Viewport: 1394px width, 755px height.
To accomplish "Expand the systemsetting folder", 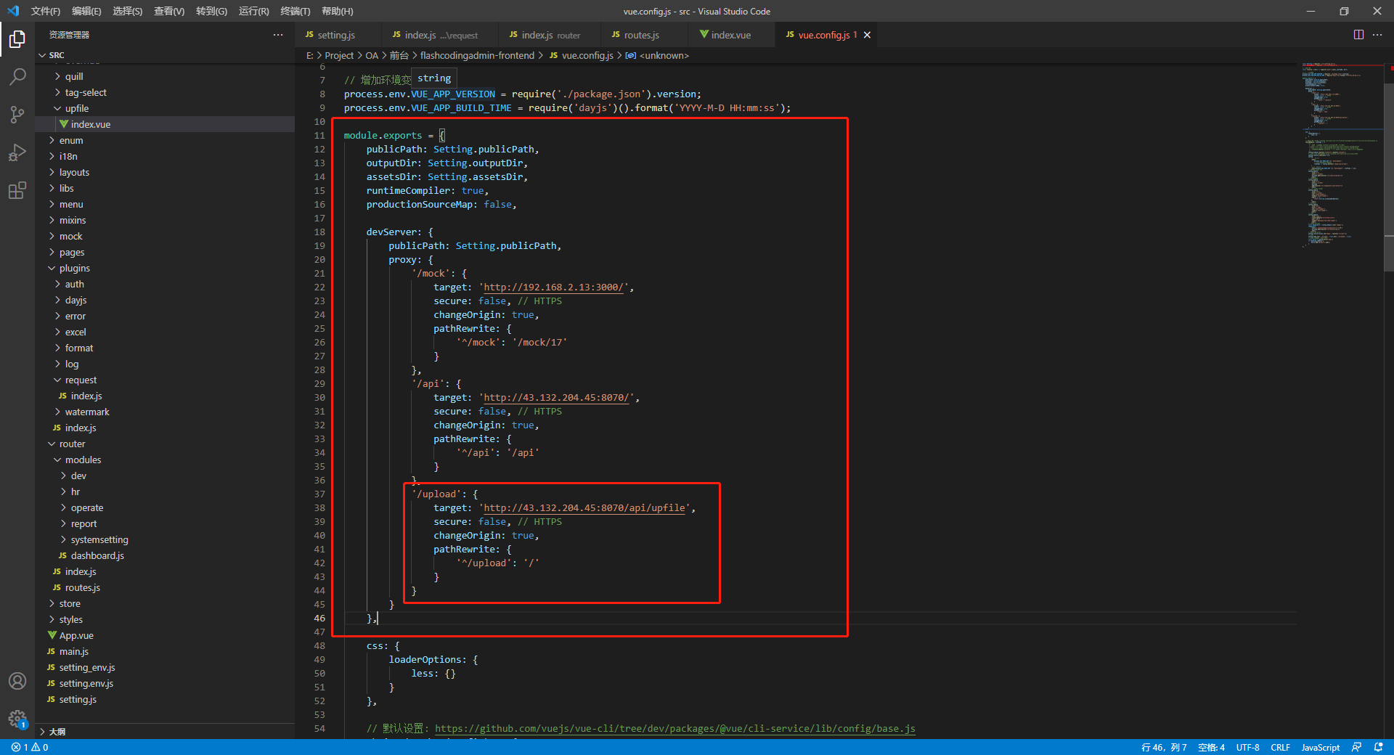I will (x=165, y=539).
